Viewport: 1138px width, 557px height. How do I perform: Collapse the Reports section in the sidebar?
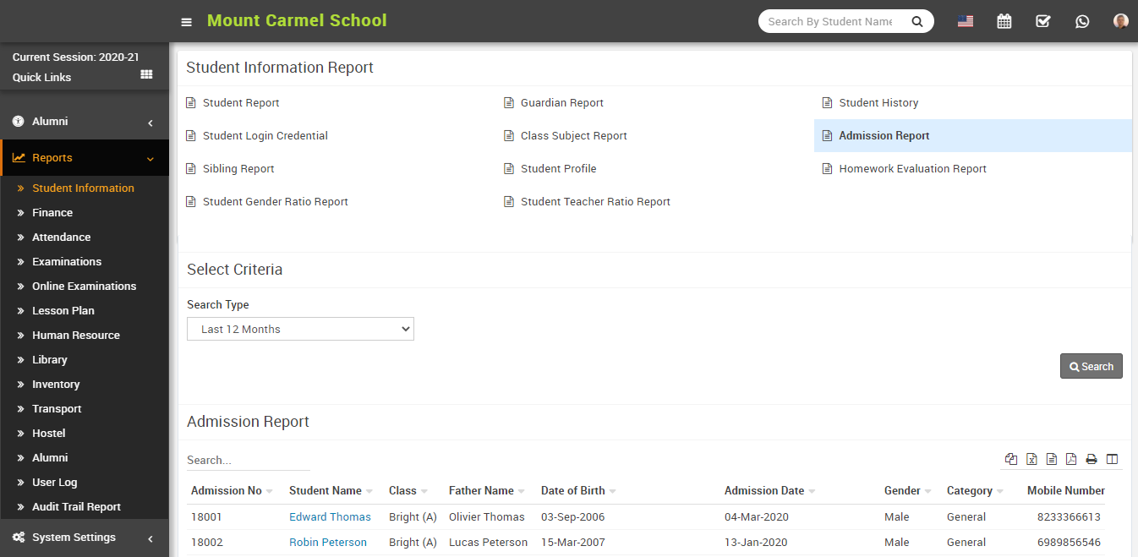click(85, 157)
